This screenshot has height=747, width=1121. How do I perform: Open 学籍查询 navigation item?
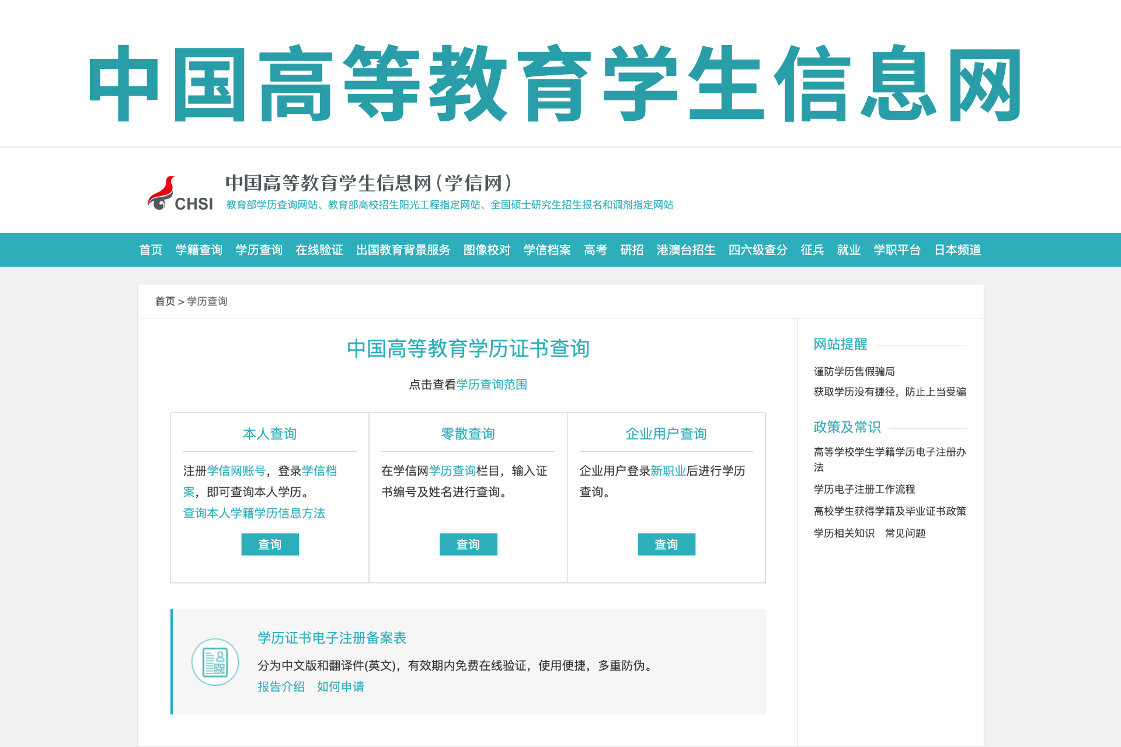tap(199, 250)
